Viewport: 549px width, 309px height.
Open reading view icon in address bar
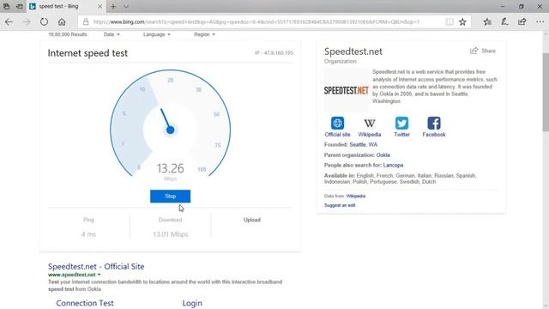[x=449, y=22]
